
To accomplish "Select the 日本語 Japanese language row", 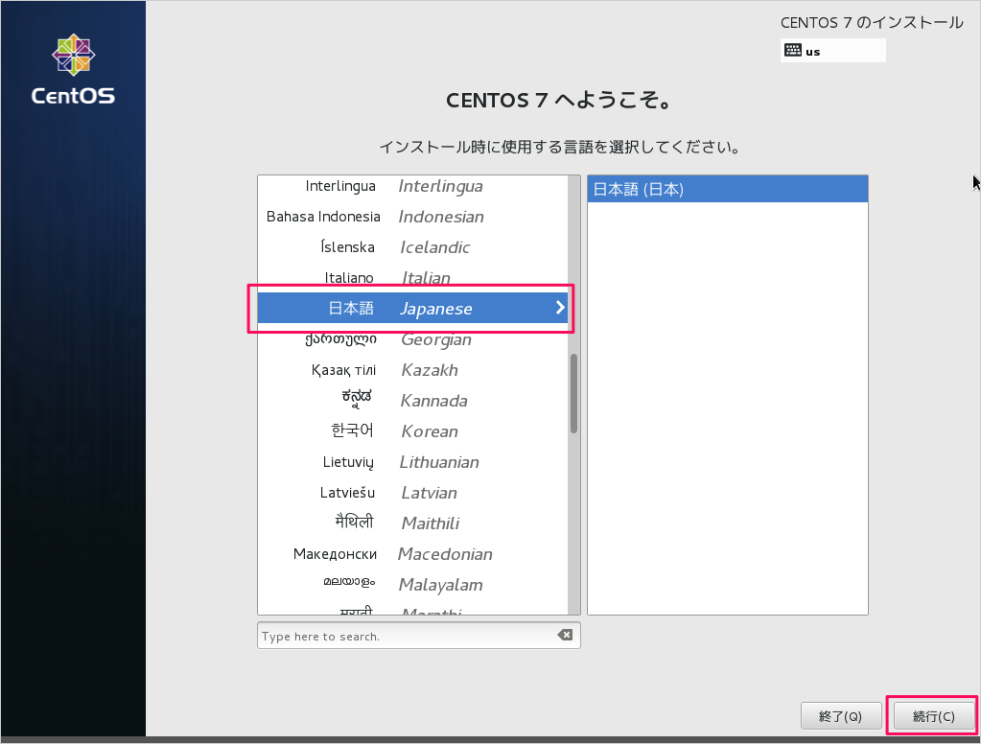I will 413,308.
